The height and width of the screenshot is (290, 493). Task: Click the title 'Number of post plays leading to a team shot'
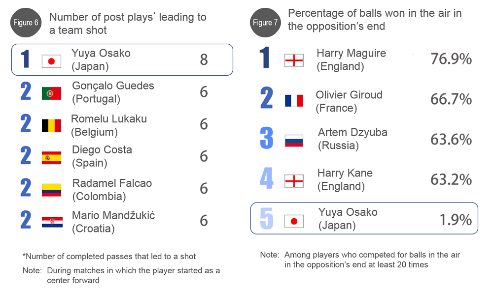click(x=128, y=24)
